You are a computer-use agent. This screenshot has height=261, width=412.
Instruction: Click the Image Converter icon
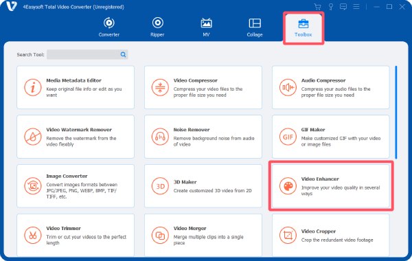(x=33, y=186)
